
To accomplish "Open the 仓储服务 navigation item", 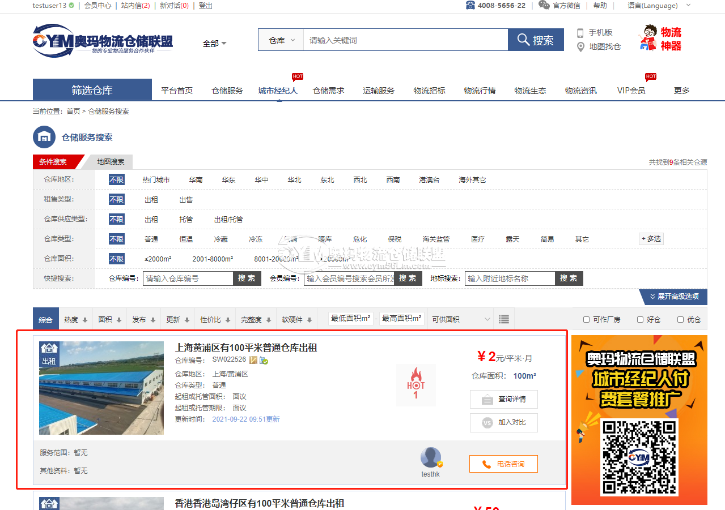I will pyautogui.click(x=227, y=91).
